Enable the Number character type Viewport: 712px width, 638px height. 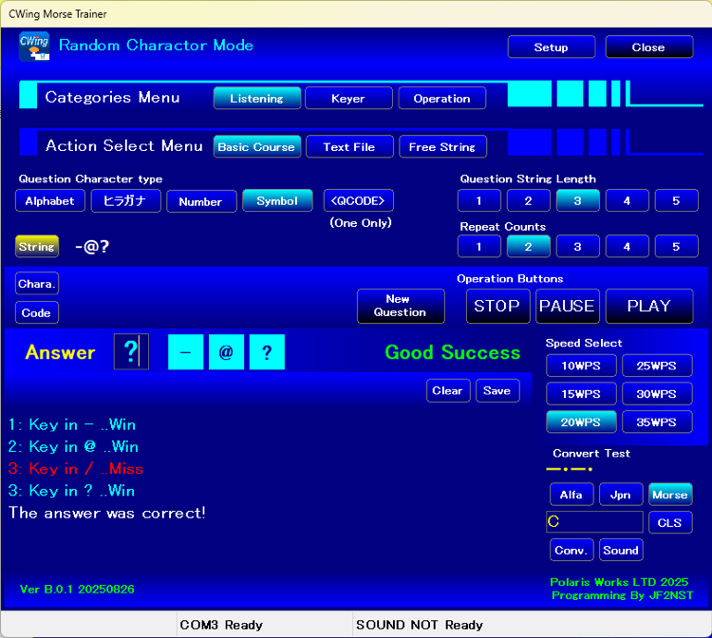tap(200, 201)
